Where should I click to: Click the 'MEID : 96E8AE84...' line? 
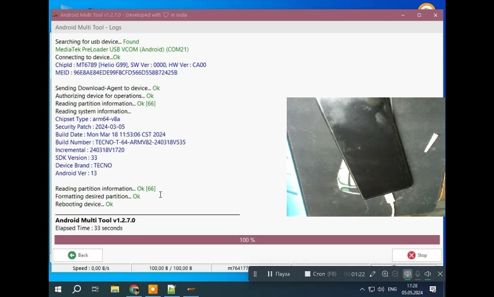coord(117,73)
